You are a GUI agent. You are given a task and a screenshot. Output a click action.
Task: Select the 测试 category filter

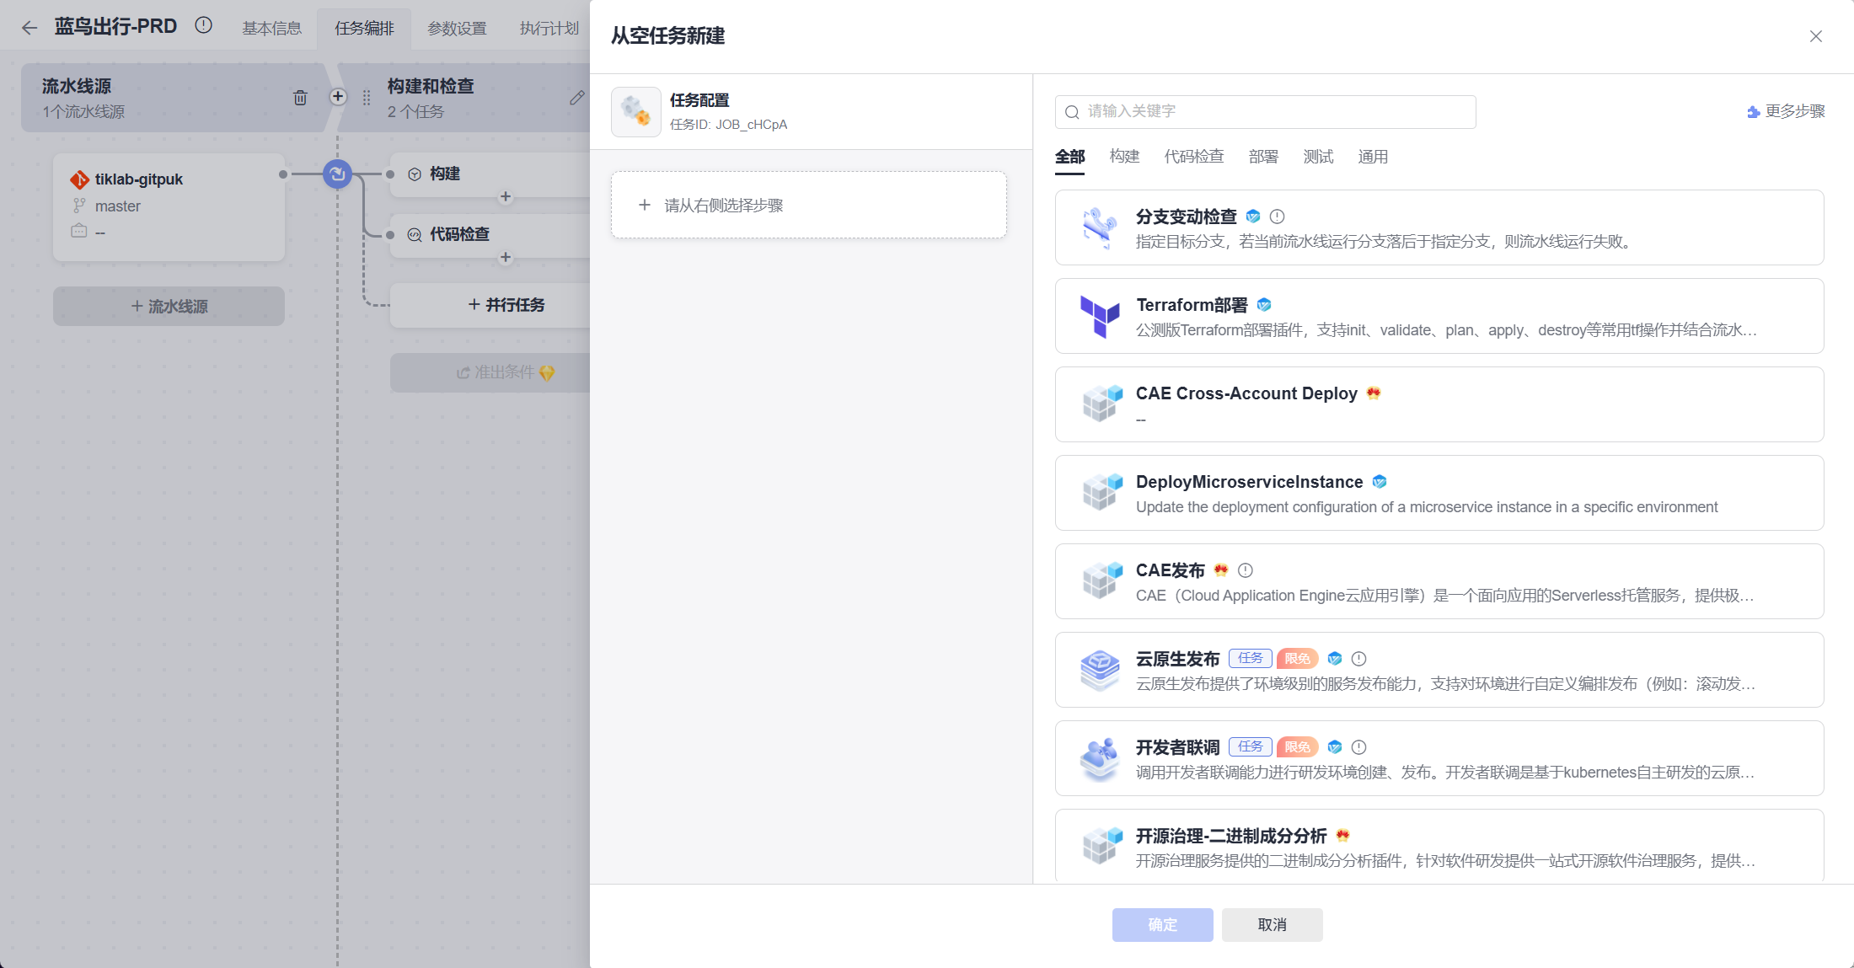point(1318,157)
